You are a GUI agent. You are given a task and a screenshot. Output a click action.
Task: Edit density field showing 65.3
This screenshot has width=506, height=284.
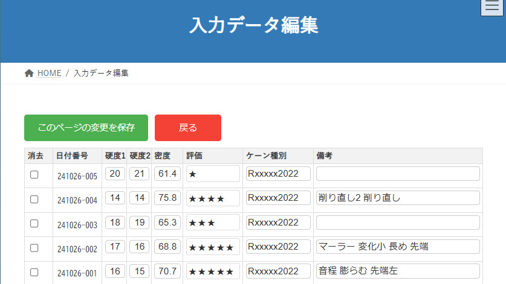[167, 222]
